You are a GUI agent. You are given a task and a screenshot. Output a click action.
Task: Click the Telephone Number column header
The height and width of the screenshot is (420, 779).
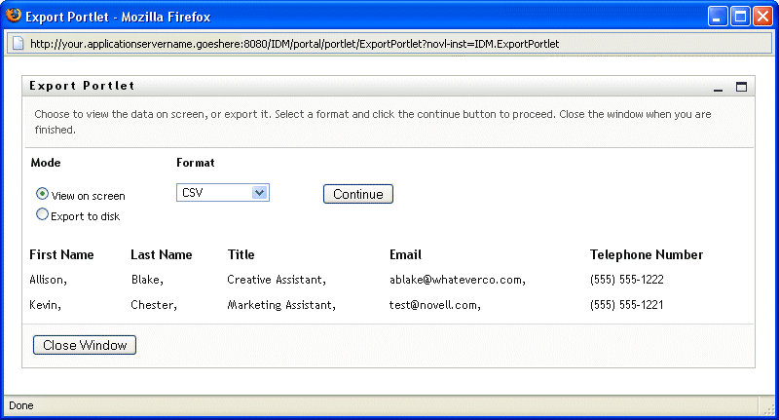[646, 255]
